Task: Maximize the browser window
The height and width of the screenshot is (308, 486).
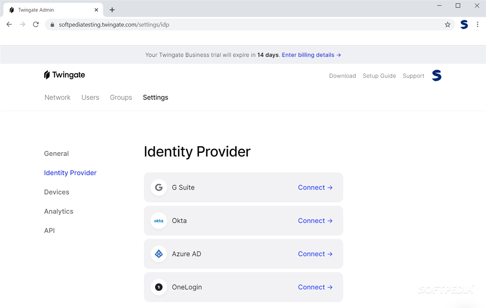Action: click(458, 5)
